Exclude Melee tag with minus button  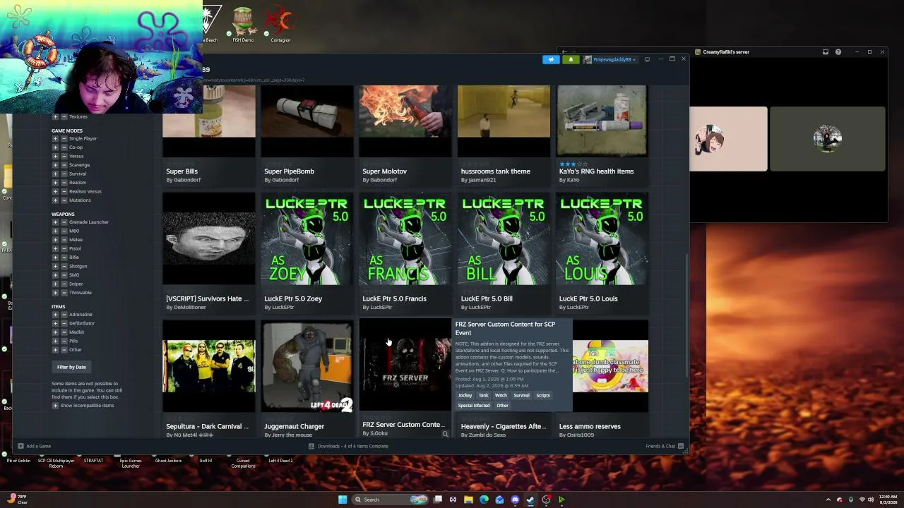click(x=64, y=240)
